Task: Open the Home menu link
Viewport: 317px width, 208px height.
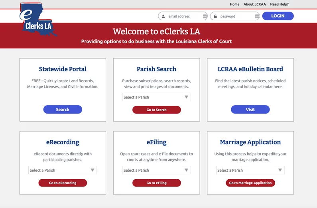Action: tap(234, 4)
